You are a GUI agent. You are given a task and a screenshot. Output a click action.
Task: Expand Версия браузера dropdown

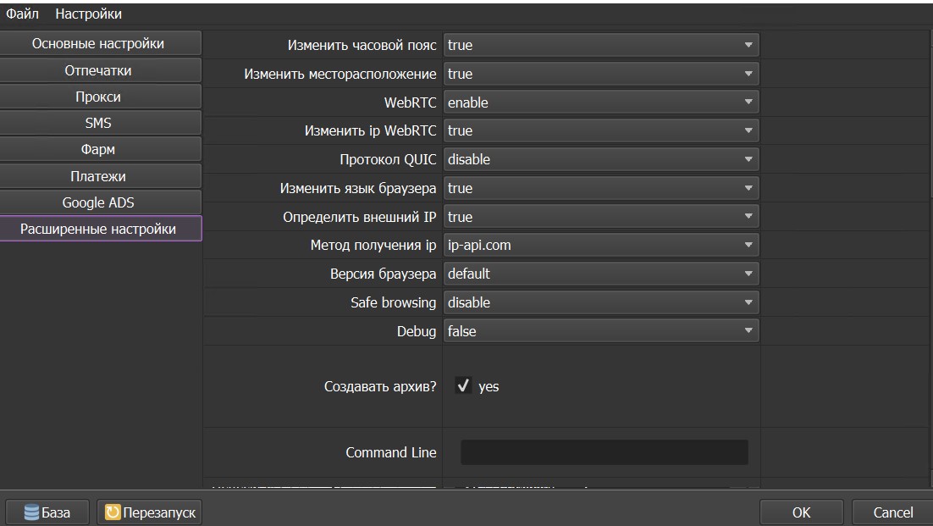point(601,274)
